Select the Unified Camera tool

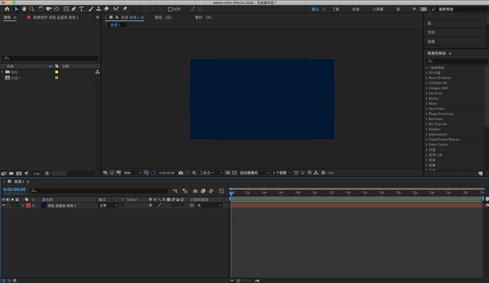49,9
